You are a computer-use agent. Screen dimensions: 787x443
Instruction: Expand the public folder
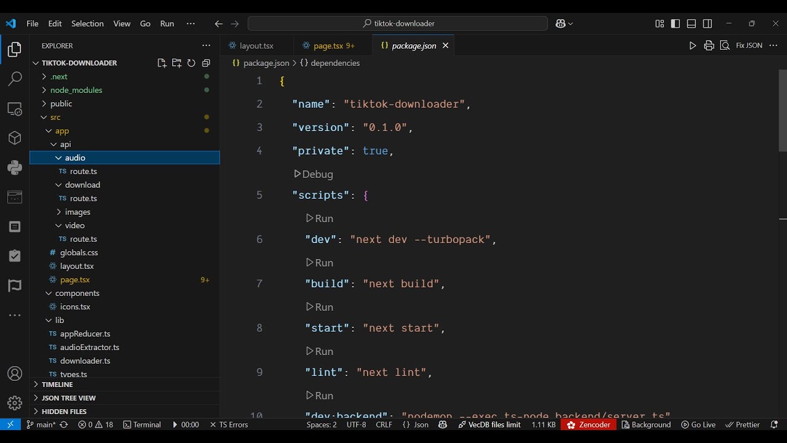pos(44,103)
